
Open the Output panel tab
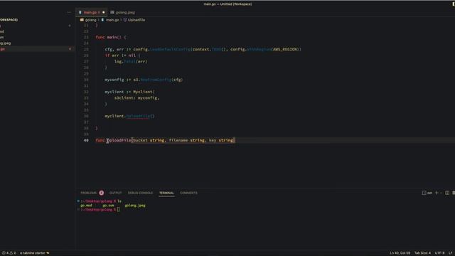(115, 193)
